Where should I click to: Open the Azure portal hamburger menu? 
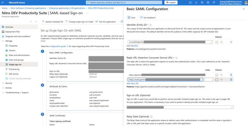click(2, 2)
